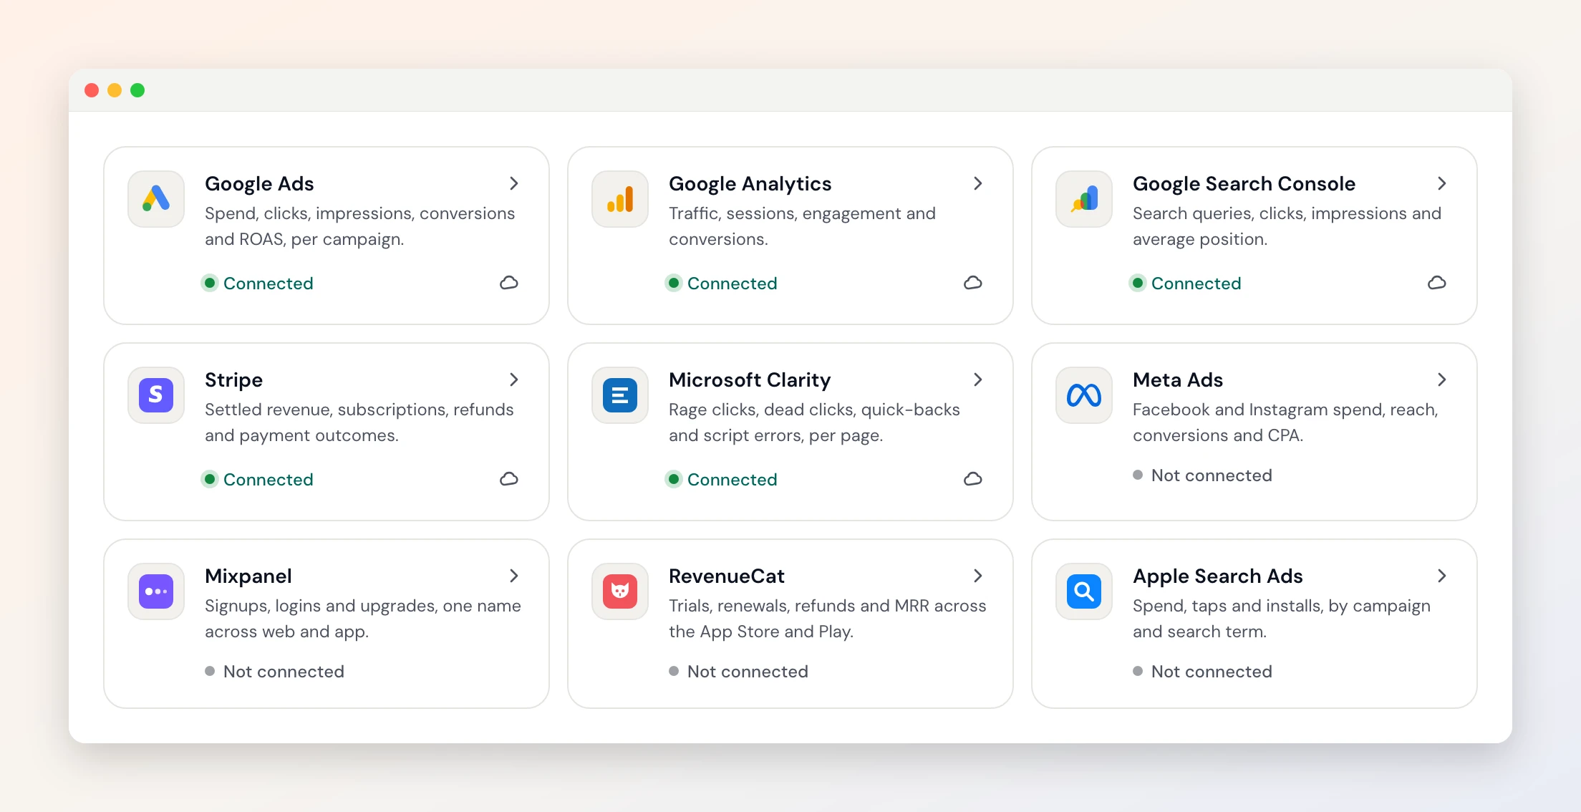The width and height of the screenshot is (1581, 812).
Task: Expand the Apple Search Ads chevron
Action: click(x=1442, y=576)
